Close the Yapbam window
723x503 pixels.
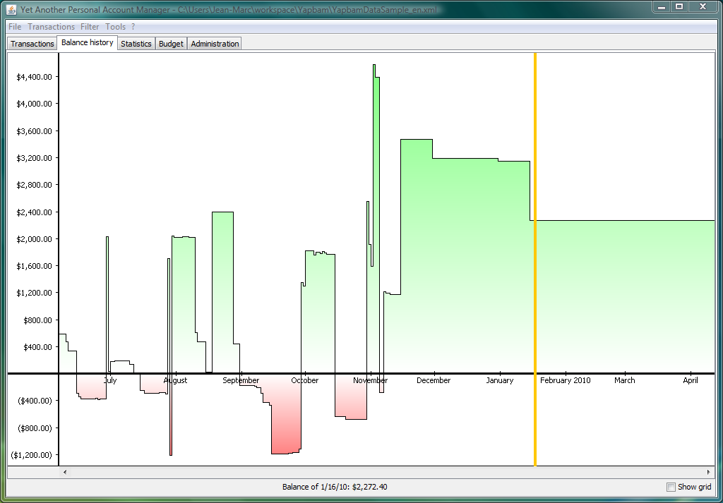[703, 7]
